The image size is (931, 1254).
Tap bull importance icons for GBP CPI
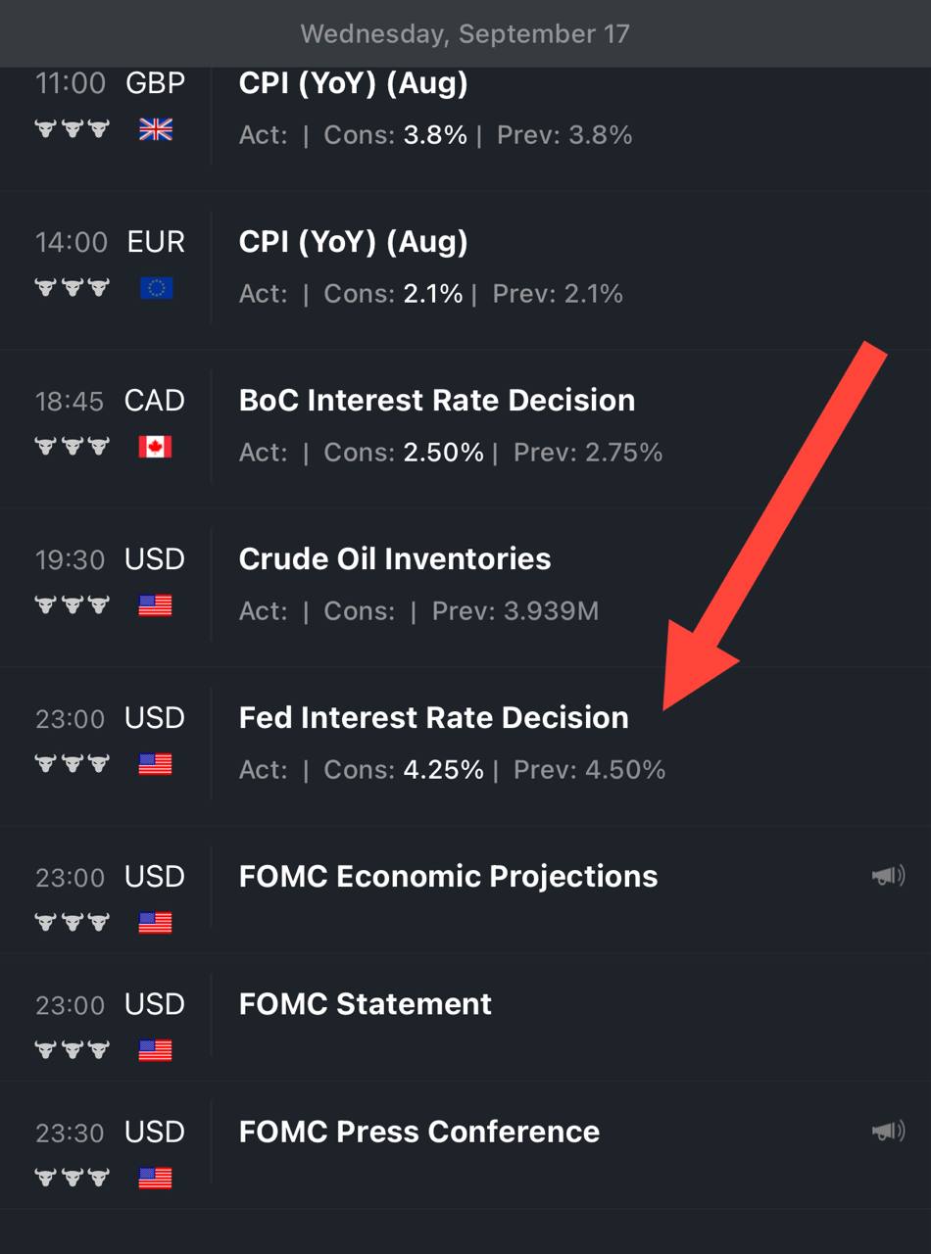(72, 129)
